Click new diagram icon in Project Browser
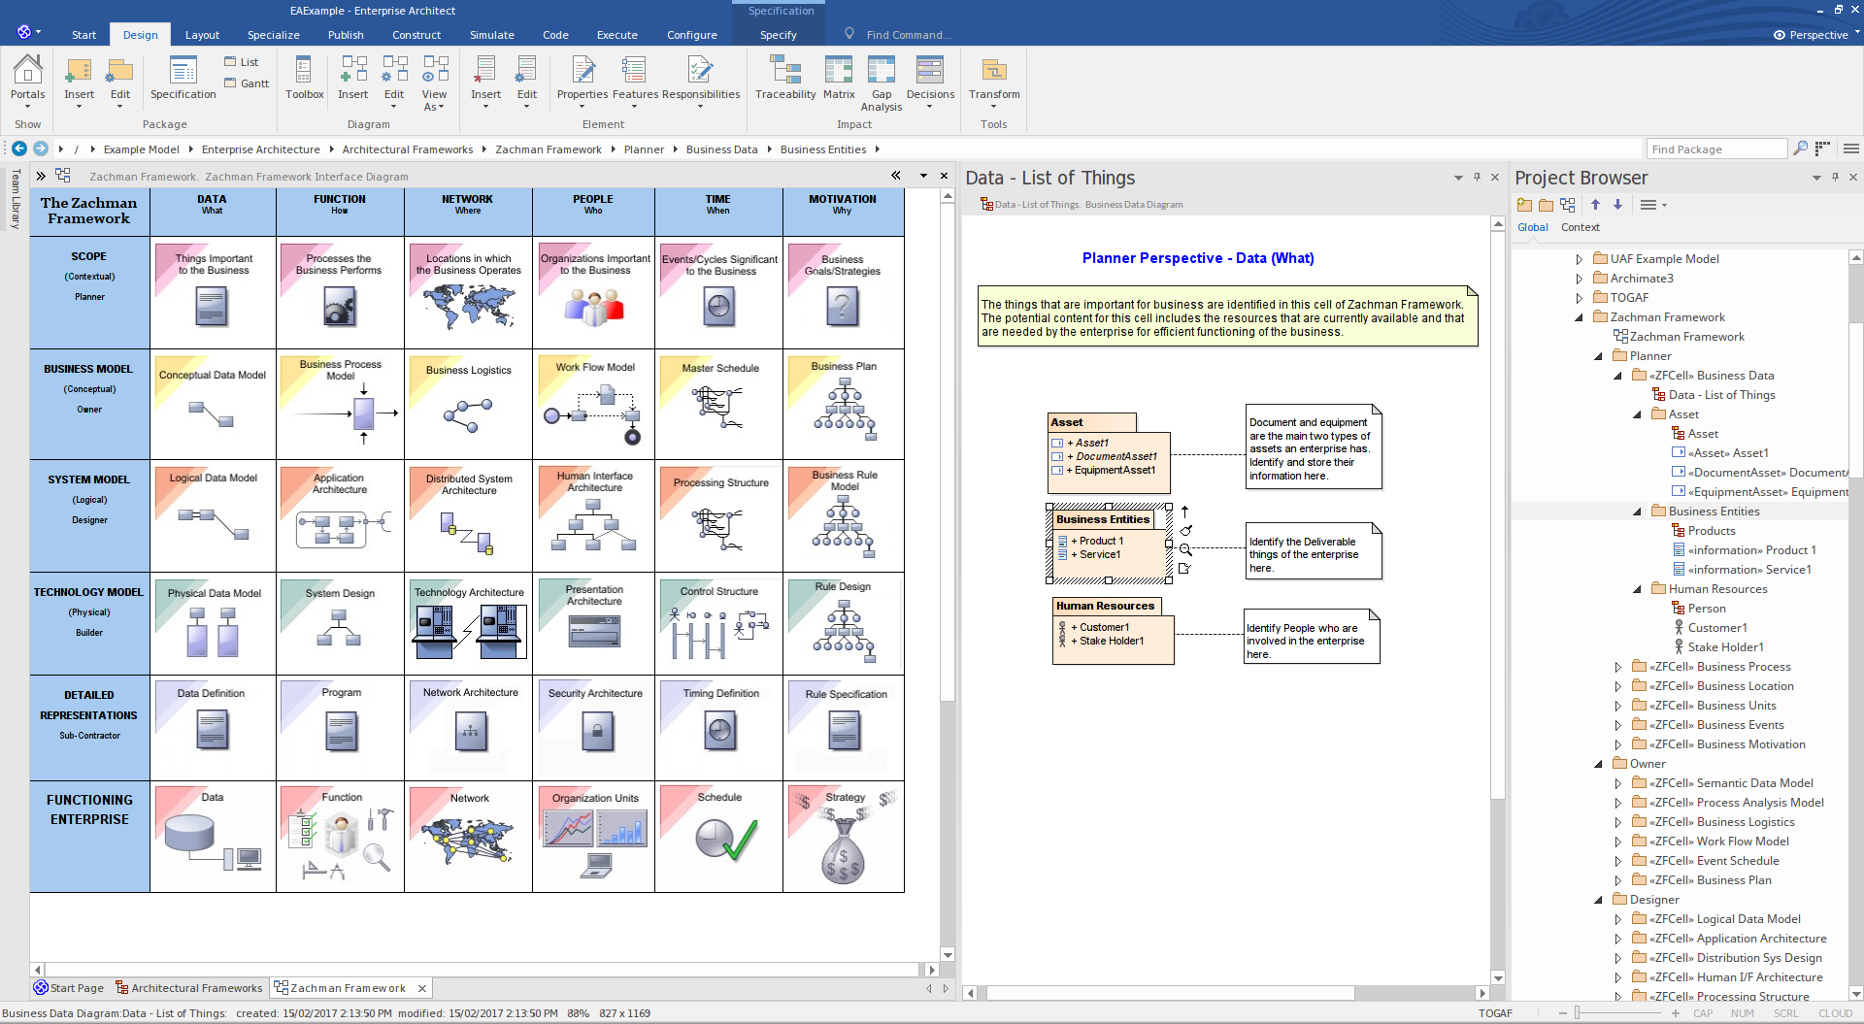The image size is (1864, 1024). pos(1568,205)
